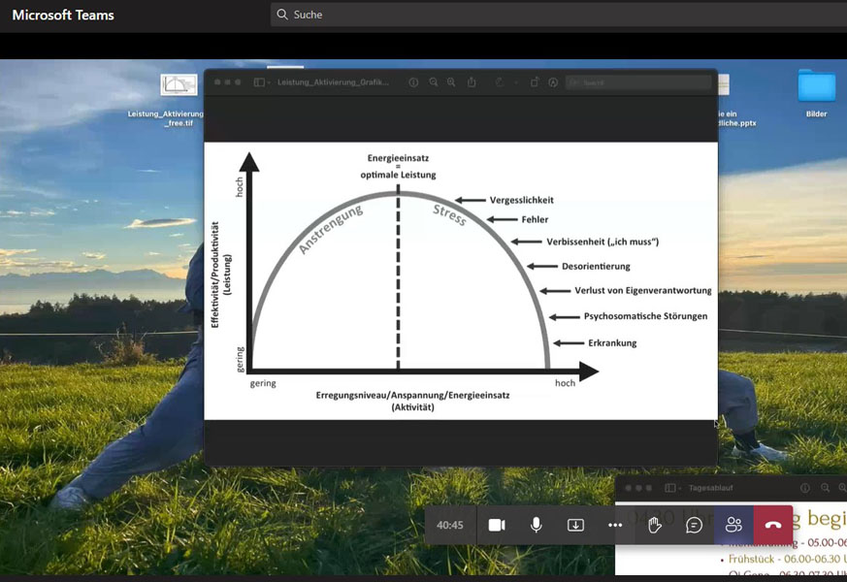The height and width of the screenshot is (582, 847).
Task: Open sidebar menu in Tagesablauf window
Action: [x=672, y=488]
